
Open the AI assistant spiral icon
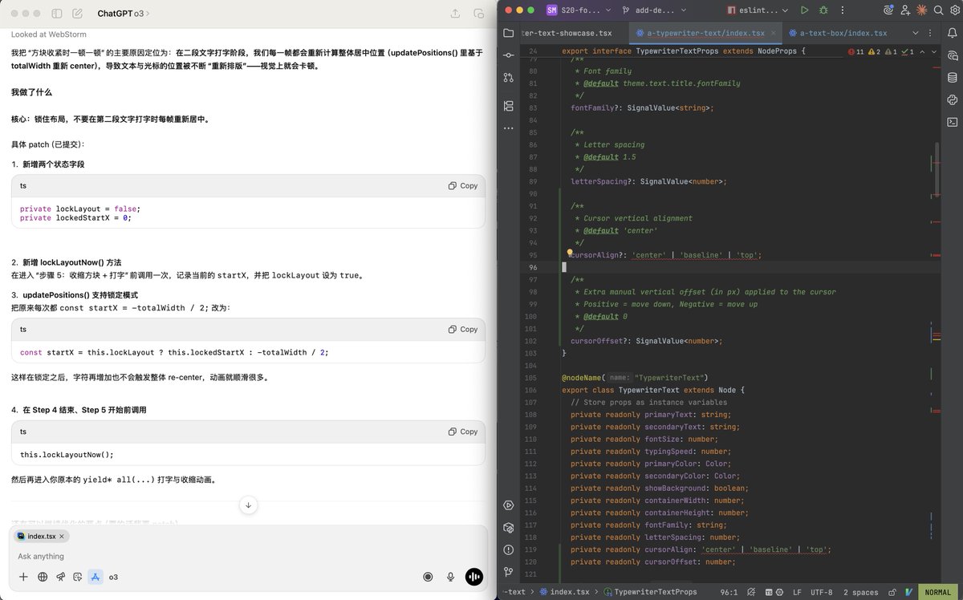click(888, 10)
